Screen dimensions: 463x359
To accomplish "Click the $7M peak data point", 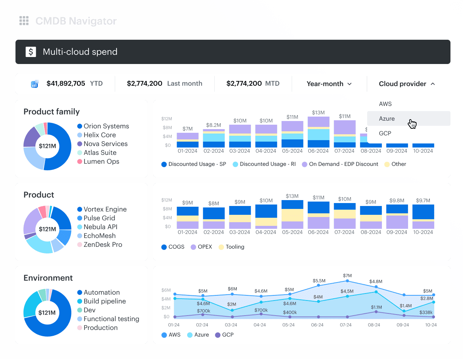I will (347, 281).
